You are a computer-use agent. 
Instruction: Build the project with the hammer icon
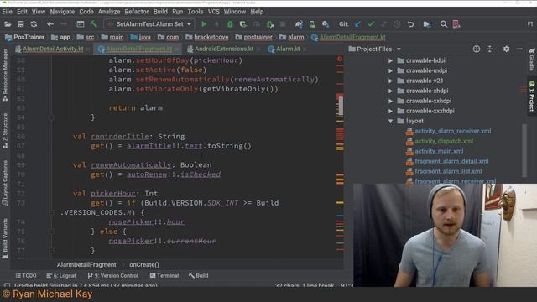click(x=93, y=24)
